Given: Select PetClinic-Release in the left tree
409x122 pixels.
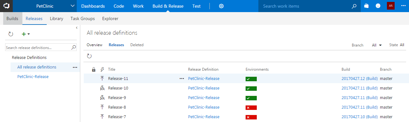Looking at the screenshot, I should point(33,76).
